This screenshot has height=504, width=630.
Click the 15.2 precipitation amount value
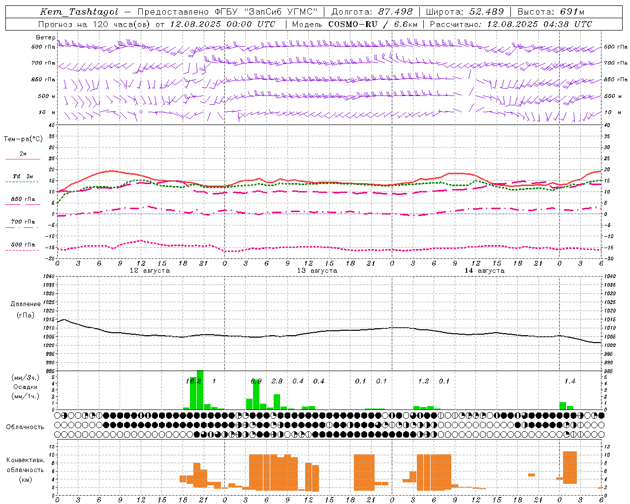tap(193, 381)
